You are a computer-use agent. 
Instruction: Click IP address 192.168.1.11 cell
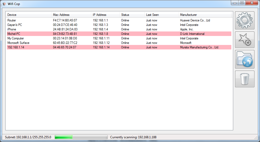pyautogui.click(x=101, y=38)
